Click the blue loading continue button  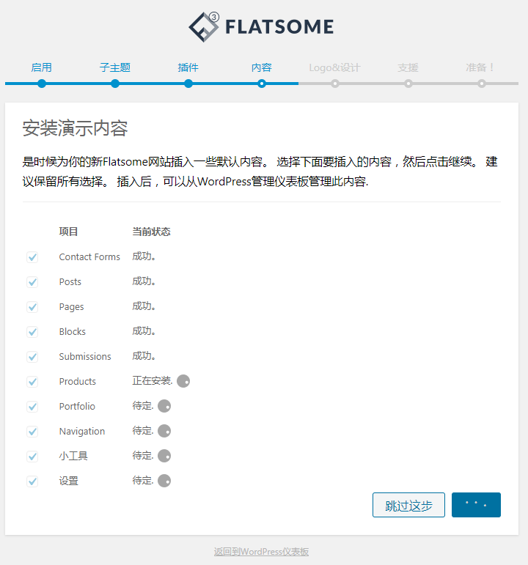tap(476, 505)
